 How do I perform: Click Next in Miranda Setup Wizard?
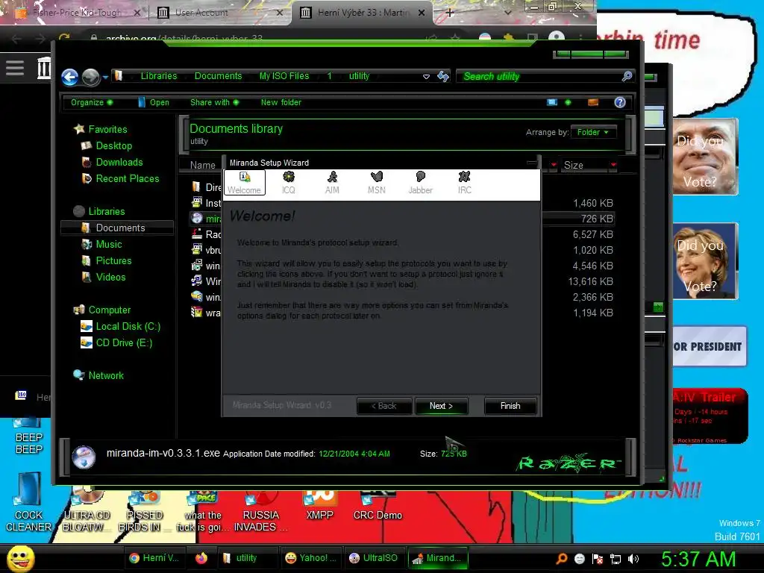[x=442, y=406]
